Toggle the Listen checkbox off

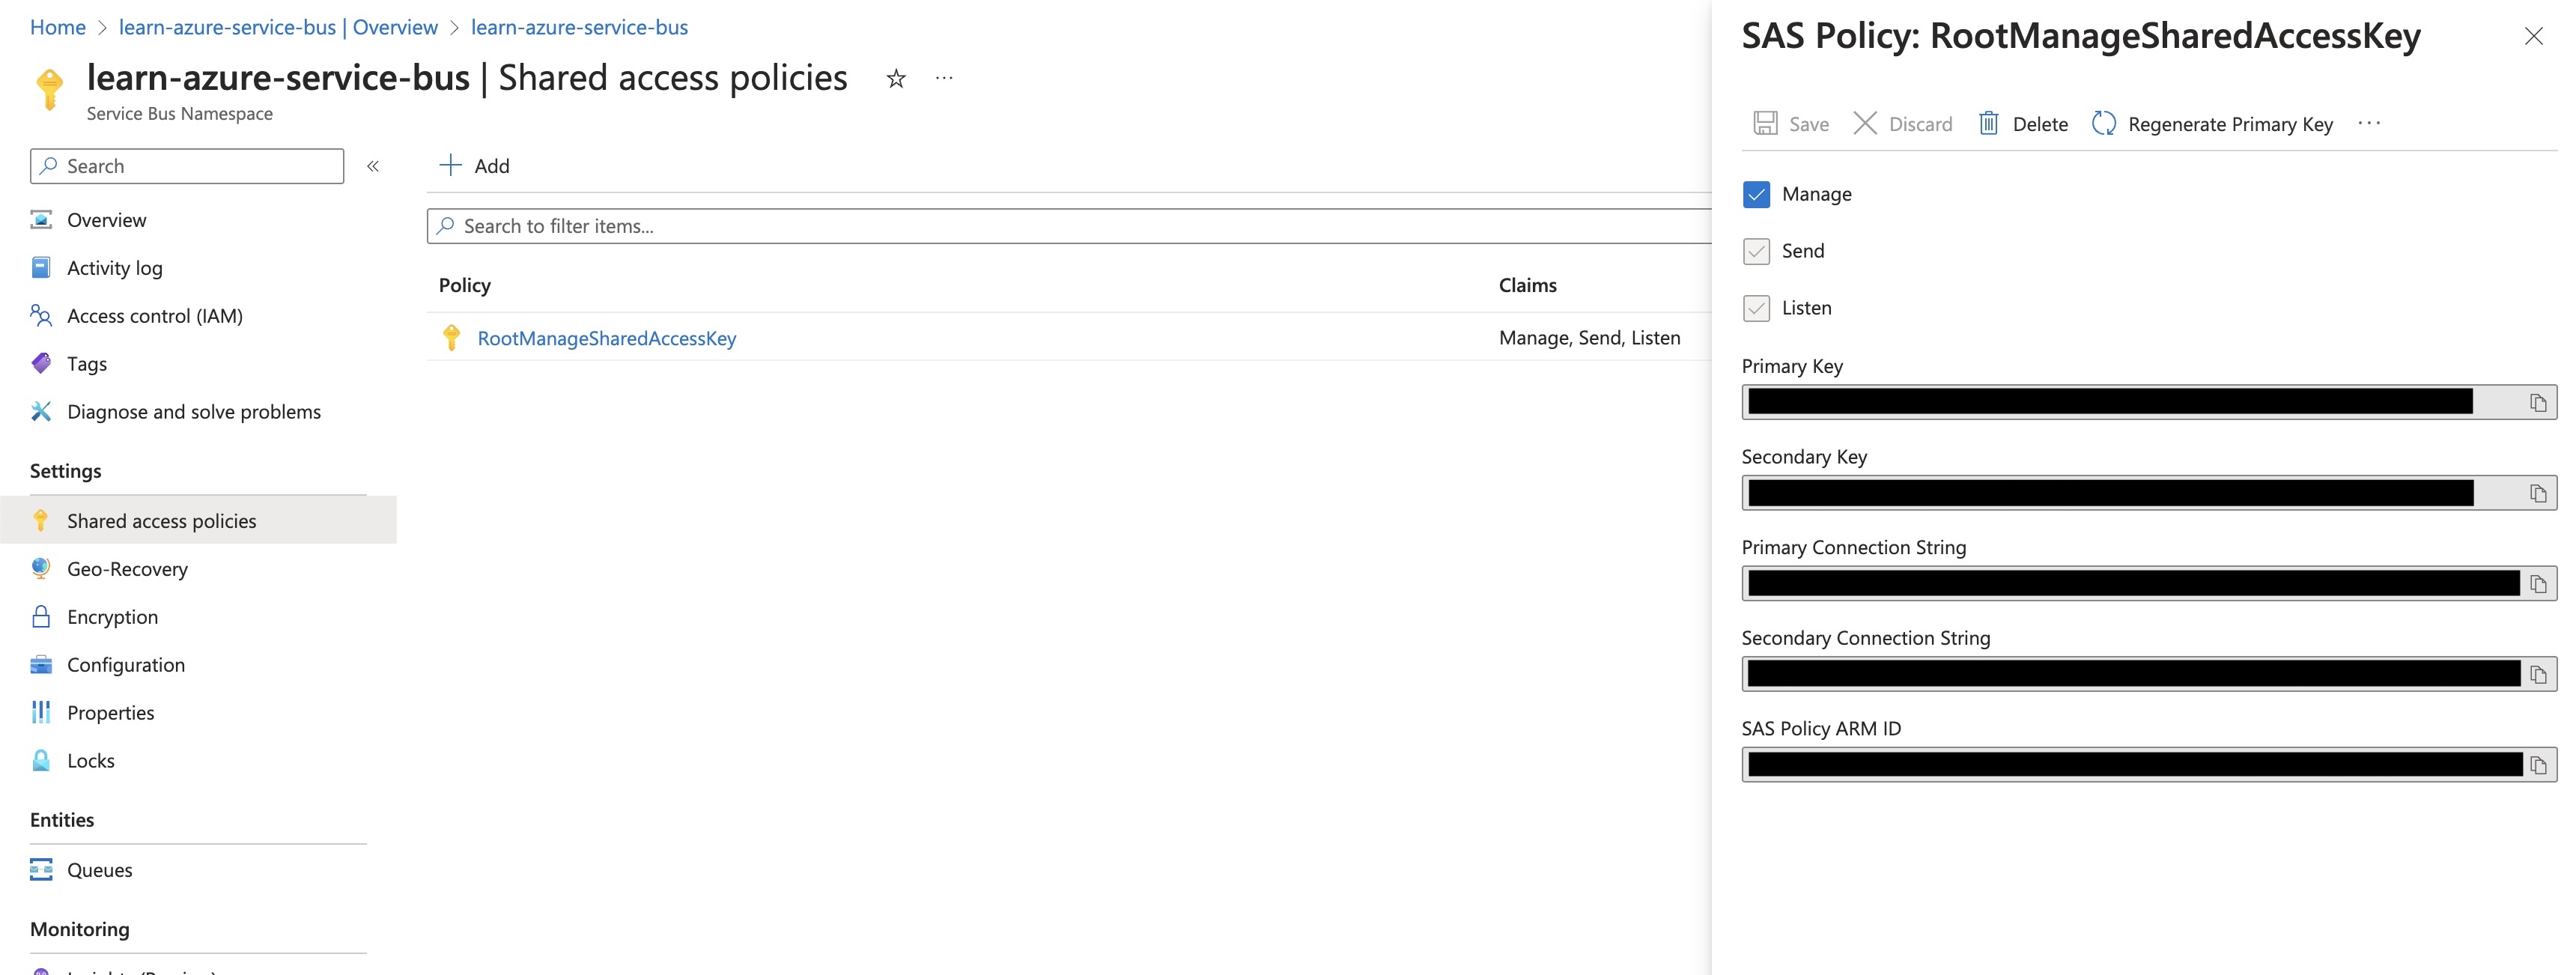pyautogui.click(x=1756, y=306)
